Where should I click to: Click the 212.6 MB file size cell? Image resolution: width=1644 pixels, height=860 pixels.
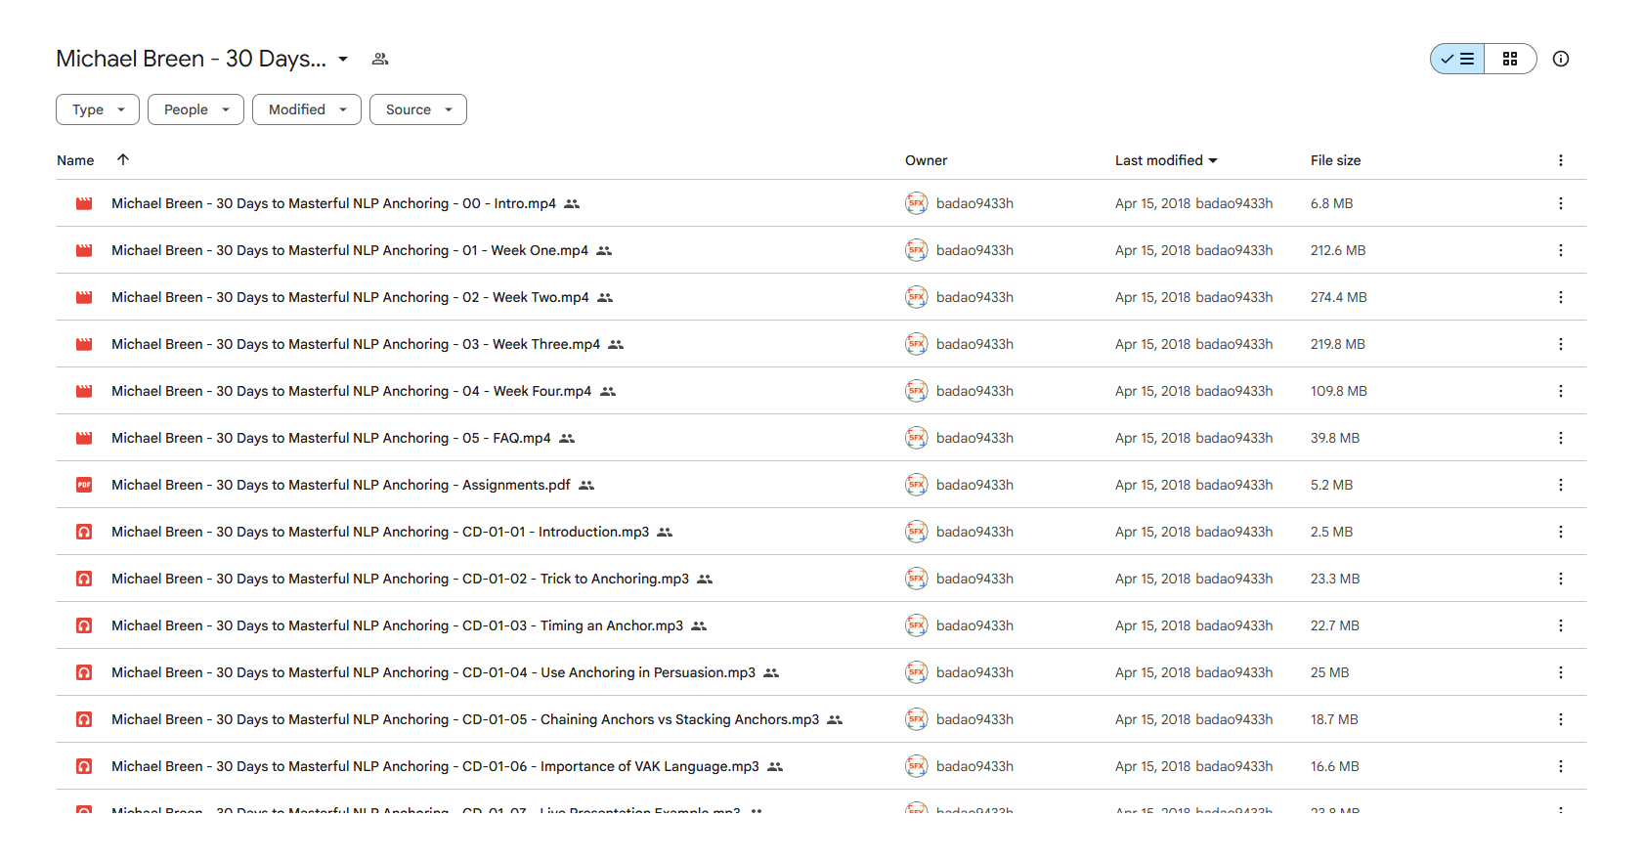point(1338,250)
